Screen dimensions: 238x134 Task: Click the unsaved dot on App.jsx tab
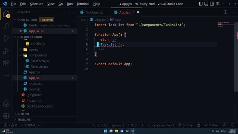(x=138, y=12)
